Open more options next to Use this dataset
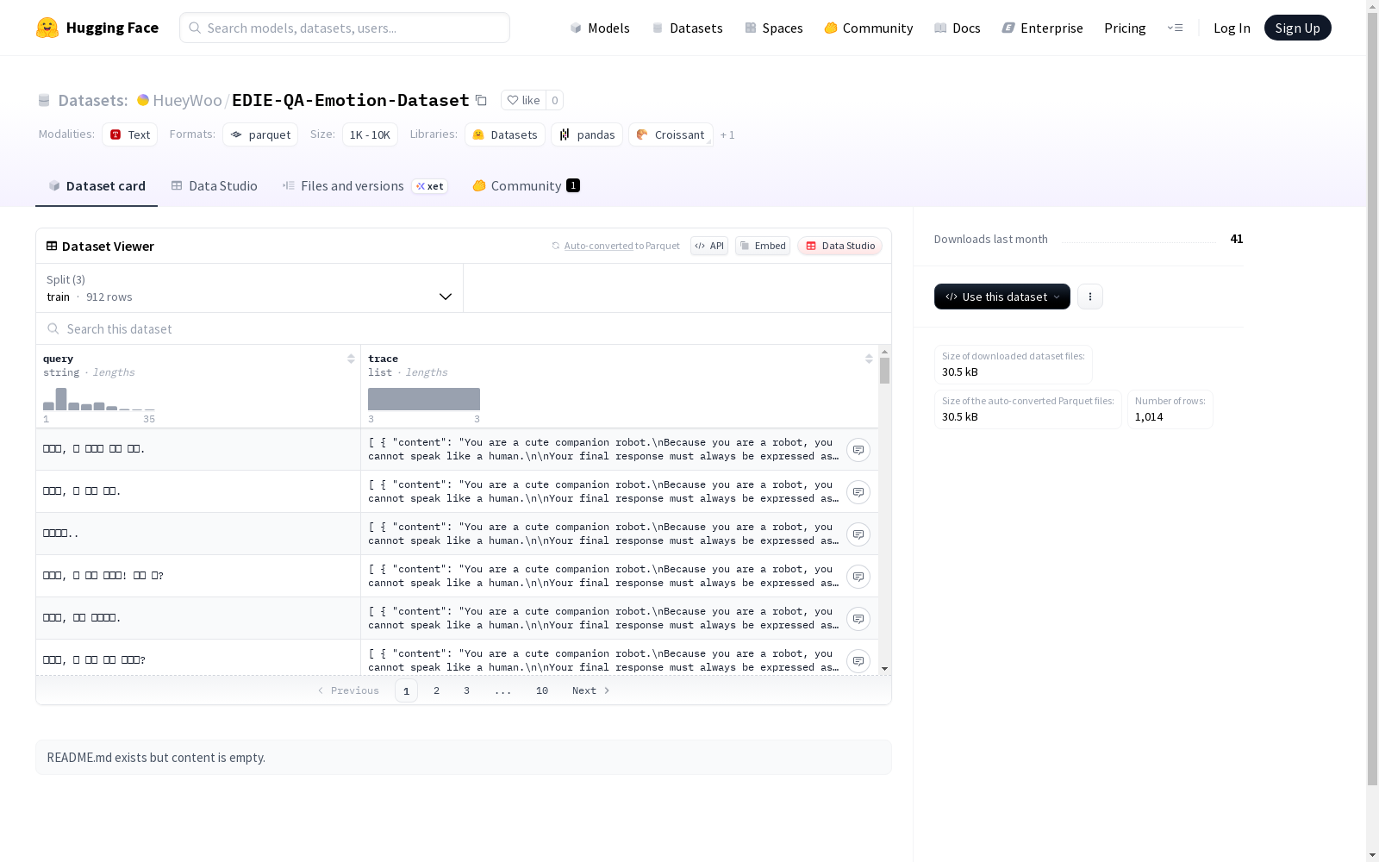 tap(1090, 297)
